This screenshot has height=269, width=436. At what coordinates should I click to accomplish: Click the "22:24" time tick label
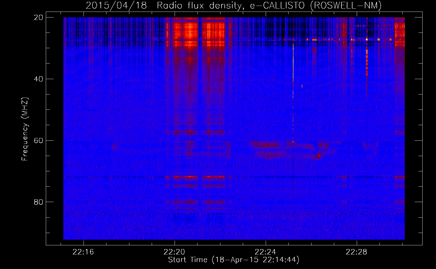click(x=265, y=252)
